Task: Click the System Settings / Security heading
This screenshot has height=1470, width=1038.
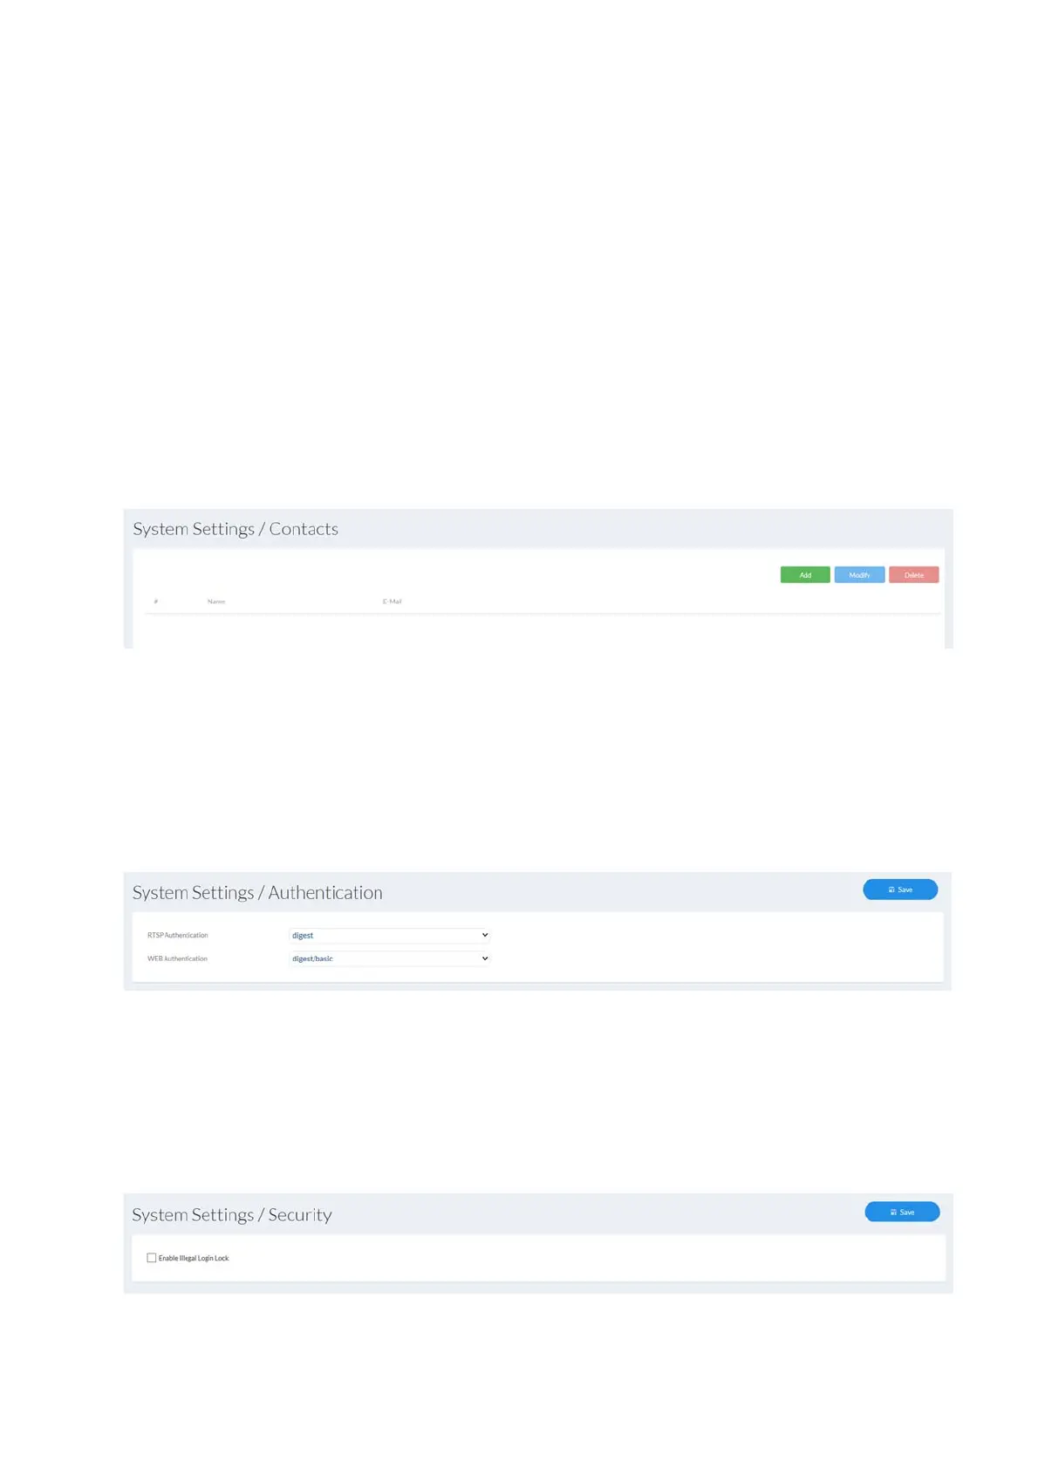Action: 232,1214
